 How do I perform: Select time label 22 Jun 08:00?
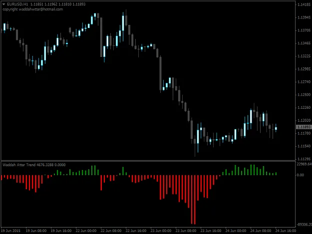pyautogui.click(x=111, y=231)
